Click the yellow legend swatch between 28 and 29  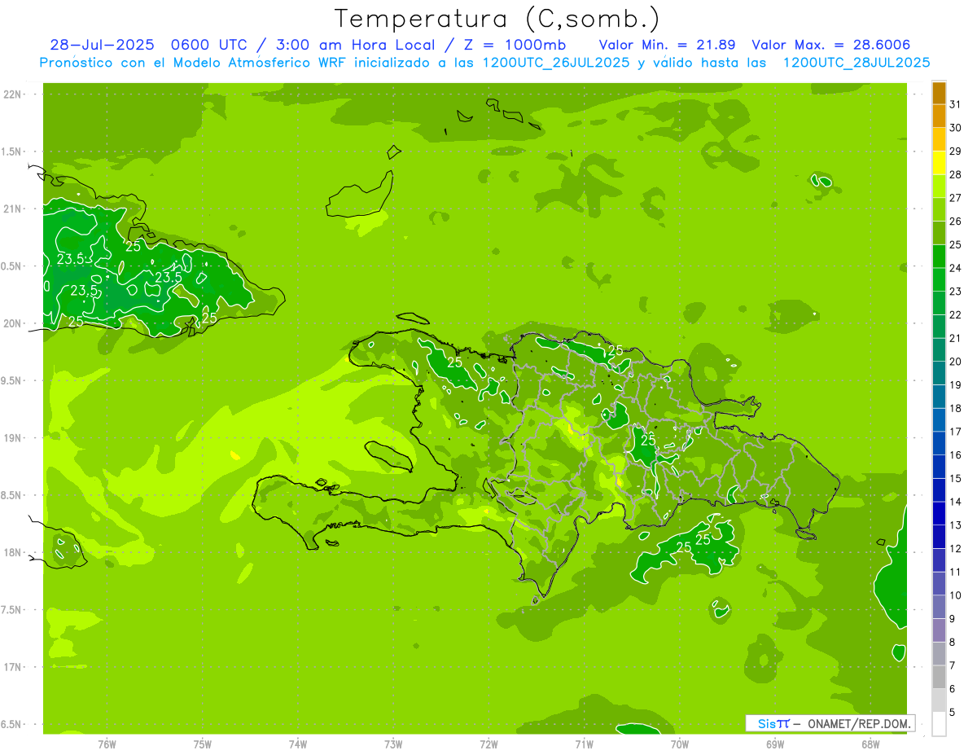tap(939, 163)
